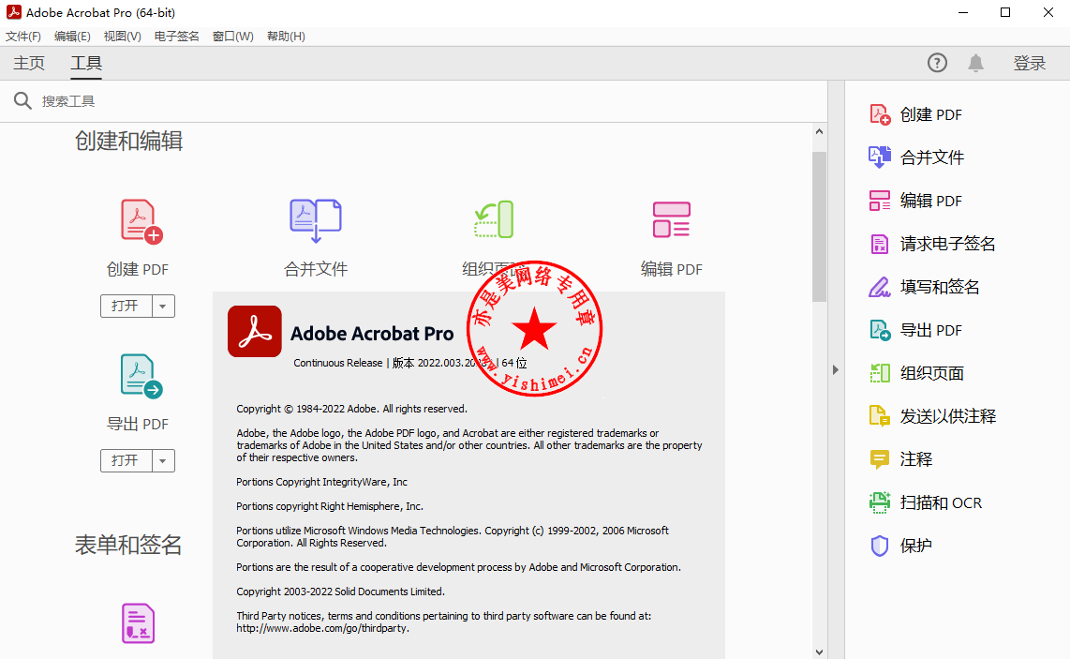The height and width of the screenshot is (659, 1070).
Task: Expand dropdown arrow beside 导出 PDF 打开 button
Action: [x=163, y=461]
